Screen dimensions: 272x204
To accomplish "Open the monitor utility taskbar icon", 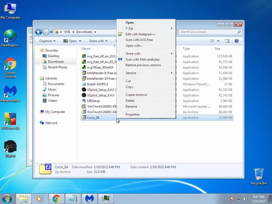I will click(106, 199).
